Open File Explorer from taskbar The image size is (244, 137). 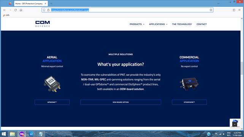click(x=12, y=134)
